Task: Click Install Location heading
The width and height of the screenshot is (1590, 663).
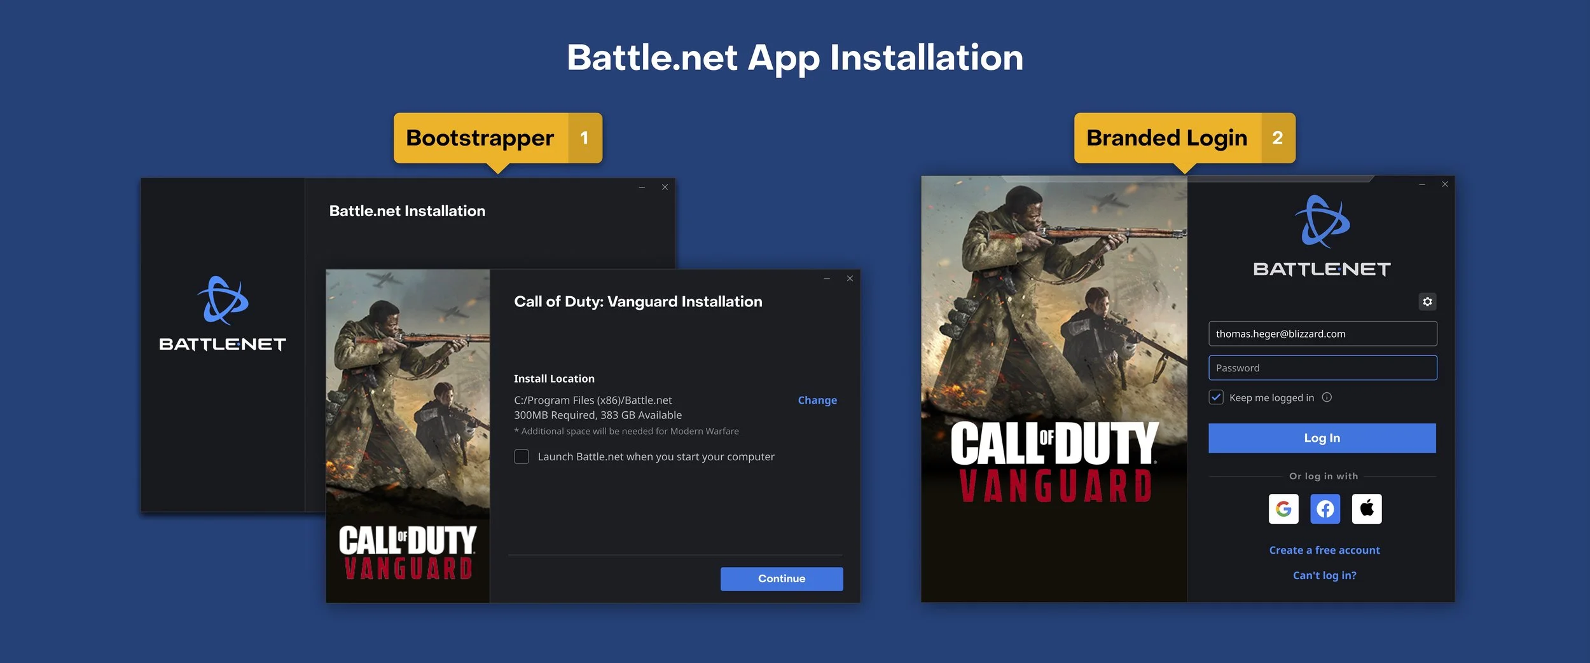Action: 554,378
